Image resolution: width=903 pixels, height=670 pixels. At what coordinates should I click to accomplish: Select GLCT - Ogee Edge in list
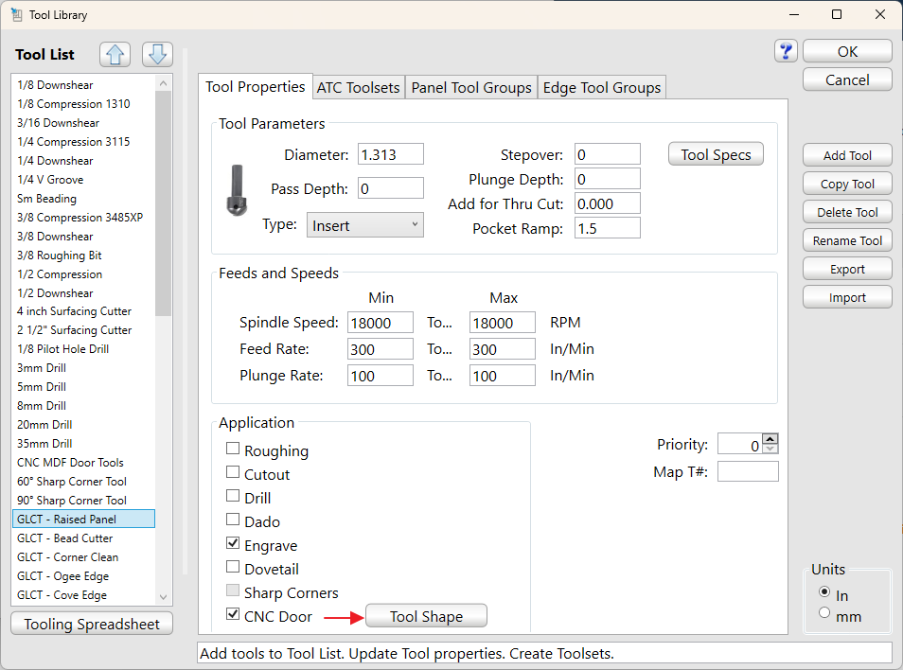pyautogui.click(x=62, y=576)
